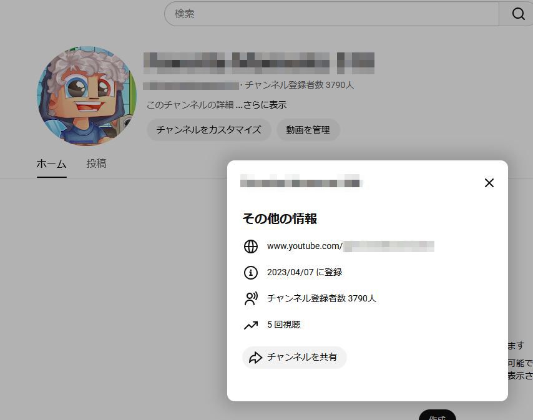Click the 2023/04/07 に登録 text
The width and height of the screenshot is (533, 420).
305,273
